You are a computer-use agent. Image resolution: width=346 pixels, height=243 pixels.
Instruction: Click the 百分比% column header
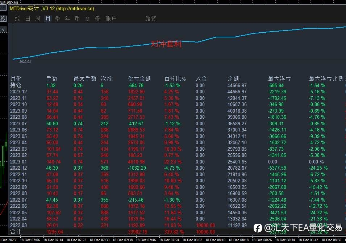pos(175,78)
